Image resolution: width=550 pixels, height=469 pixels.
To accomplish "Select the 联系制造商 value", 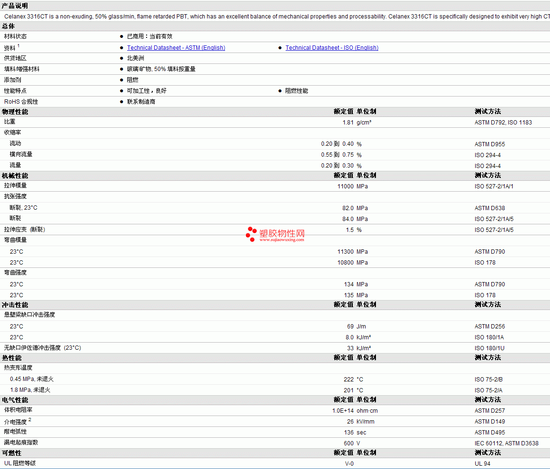I will click(141, 102).
